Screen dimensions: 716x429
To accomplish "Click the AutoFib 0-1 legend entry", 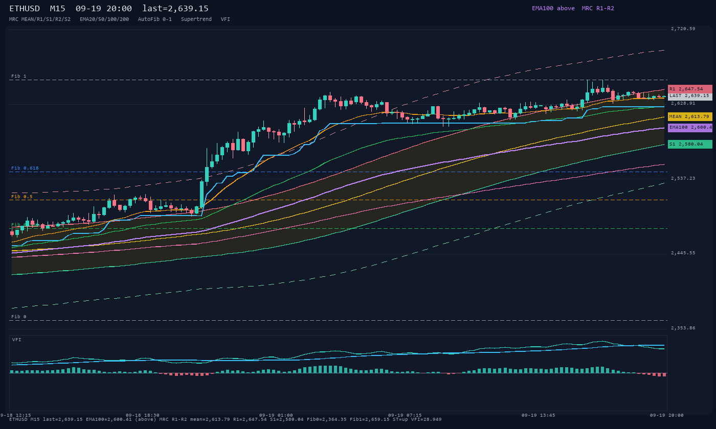I will (x=155, y=19).
